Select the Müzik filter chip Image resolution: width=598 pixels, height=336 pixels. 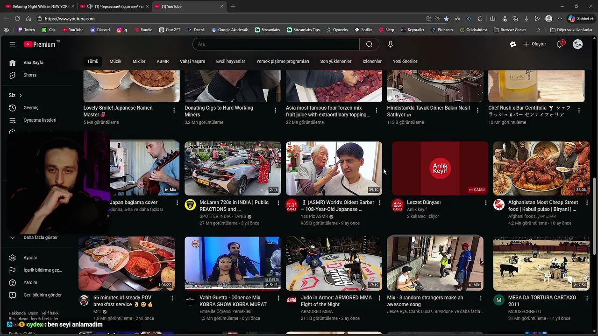click(115, 61)
